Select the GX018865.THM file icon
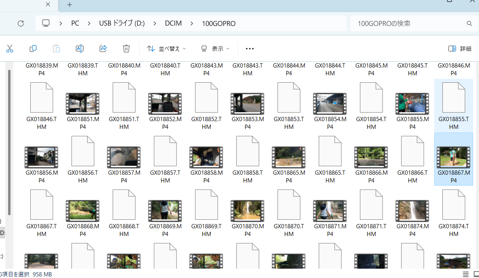 (x=330, y=151)
